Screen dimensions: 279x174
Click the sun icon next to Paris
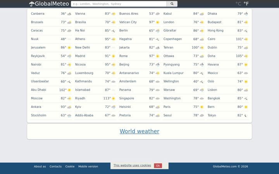pyautogui.click(x=202, y=107)
